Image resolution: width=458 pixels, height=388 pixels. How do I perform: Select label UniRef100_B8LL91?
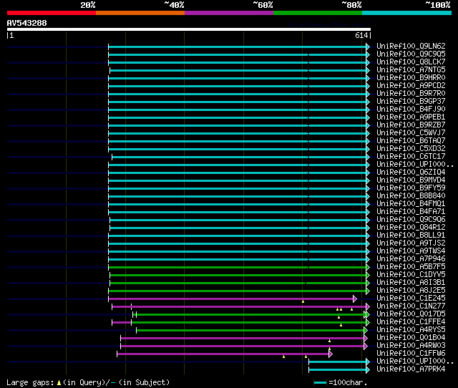click(411, 236)
